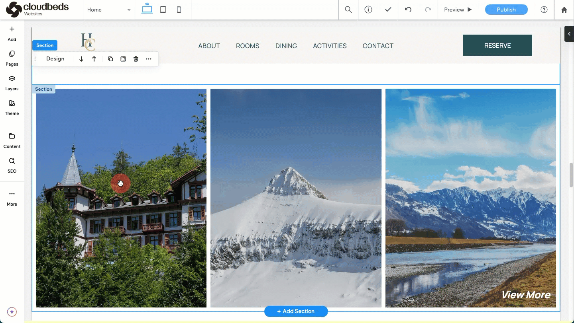Switch to tablet view mode
Viewport: 574px width, 323px height.
pyautogui.click(x=163, y=10)
